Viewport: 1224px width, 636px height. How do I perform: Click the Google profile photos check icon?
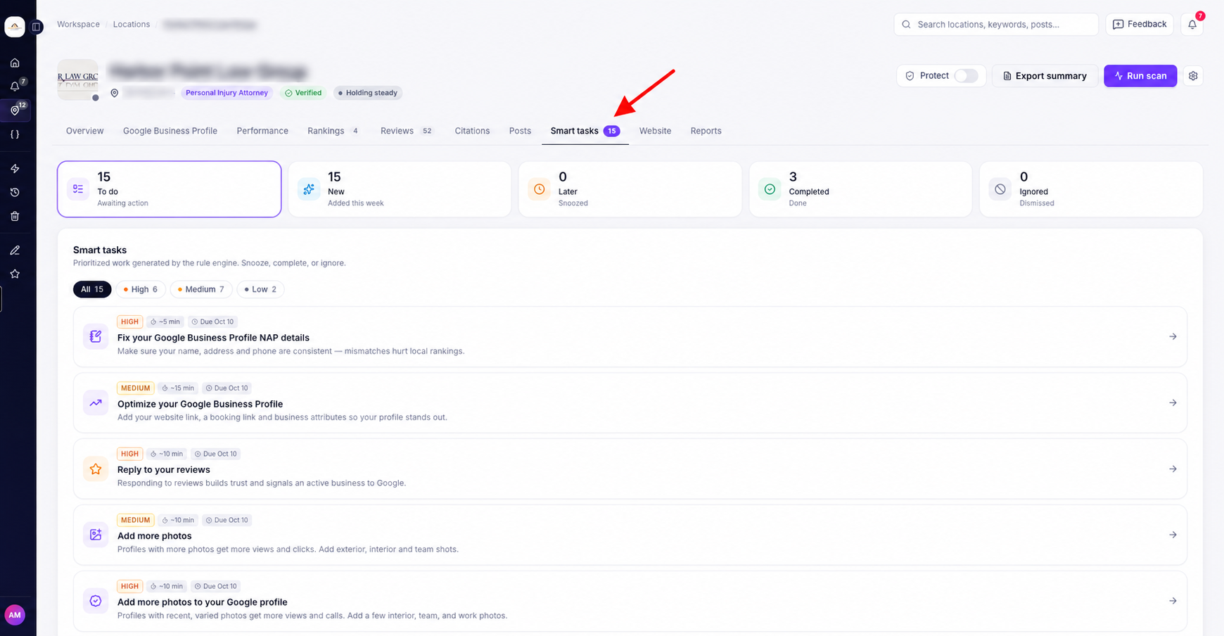[x=96, y=601]
